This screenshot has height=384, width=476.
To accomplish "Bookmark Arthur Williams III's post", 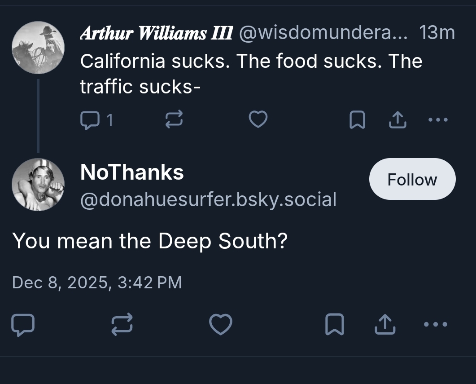I will tap(357, 120).
